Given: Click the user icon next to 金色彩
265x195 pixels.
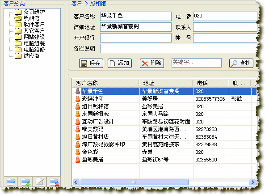Looking at the screenshot, I should coord(78,152).
